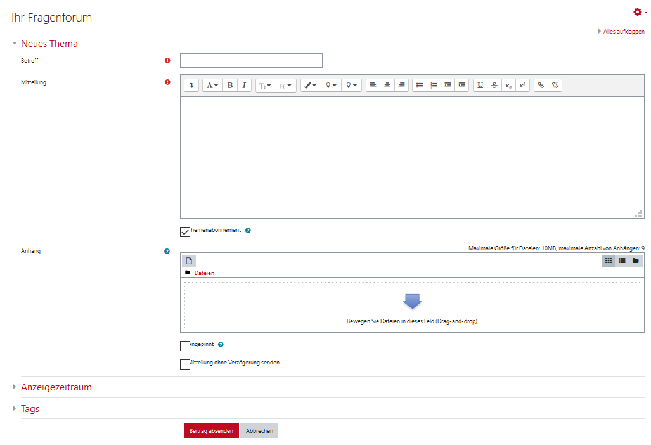Screen dimensions: 651x445
Task: Add a file with the attachment icon
Action: [189, 261]
